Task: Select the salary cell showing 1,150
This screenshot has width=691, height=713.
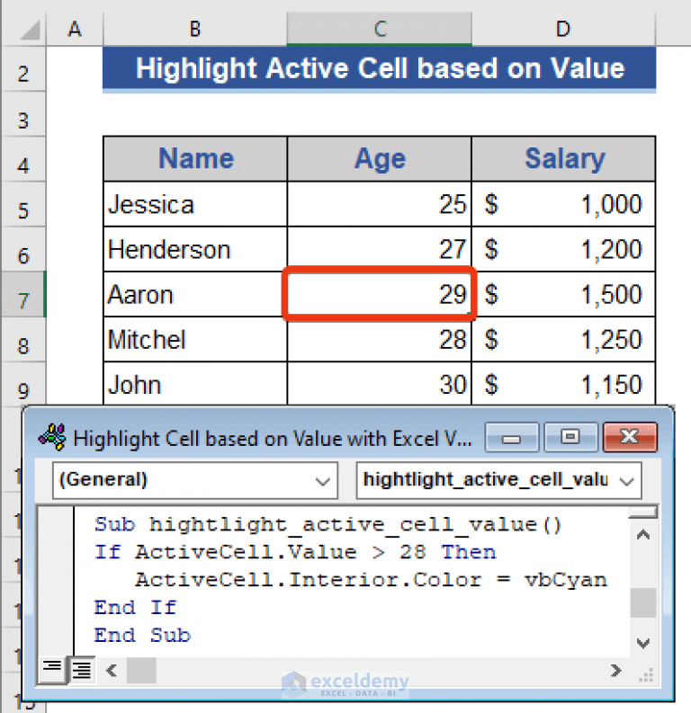Action: click(x=563, y=383)
